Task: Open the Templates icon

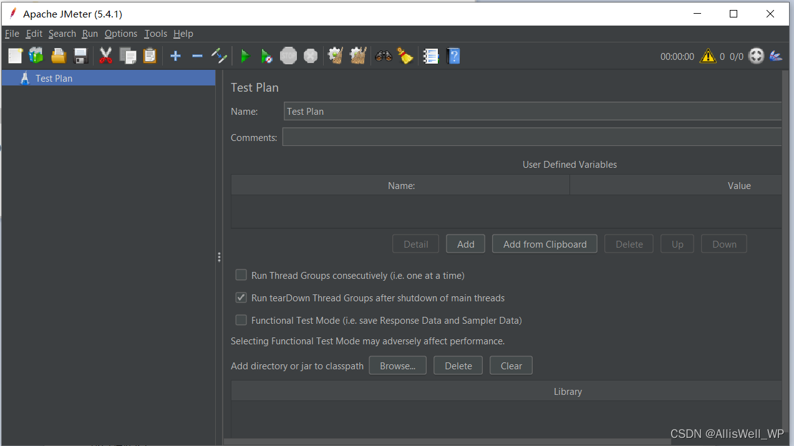Action: click(36, 56)
